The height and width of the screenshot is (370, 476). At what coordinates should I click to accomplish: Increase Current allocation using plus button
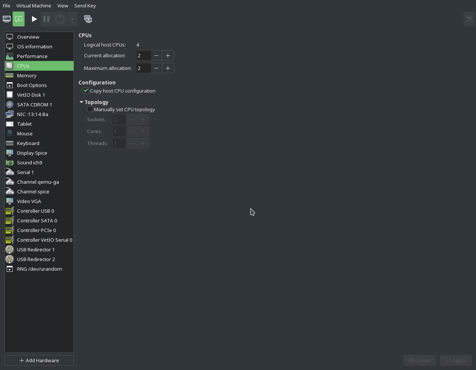pyautogui.click(x=168, y=55)
